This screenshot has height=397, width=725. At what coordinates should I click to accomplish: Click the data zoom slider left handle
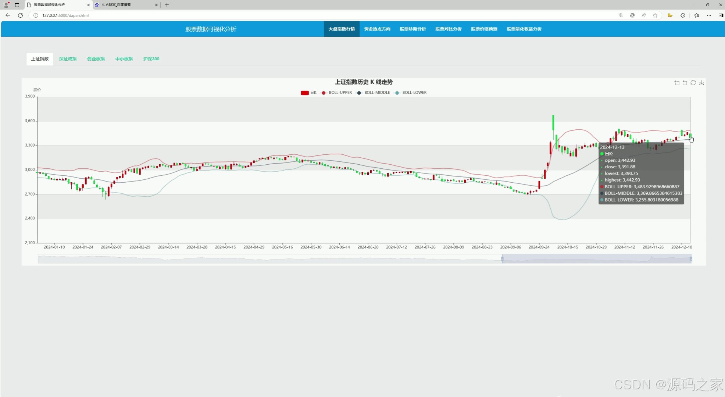pos(502,259)
